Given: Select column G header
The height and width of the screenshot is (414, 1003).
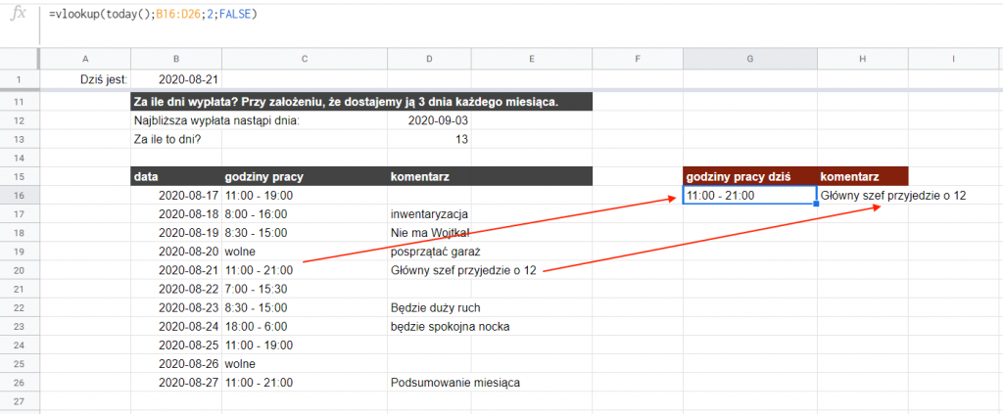Looking at the screenshot, I should click(x=749, y=59).
